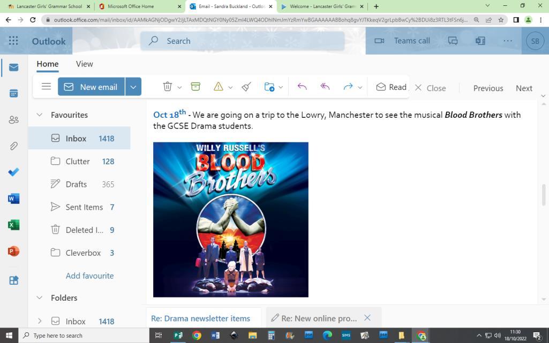Mark message as Read
Viewport: 549px width, 343px height.
tap(391, 87)
